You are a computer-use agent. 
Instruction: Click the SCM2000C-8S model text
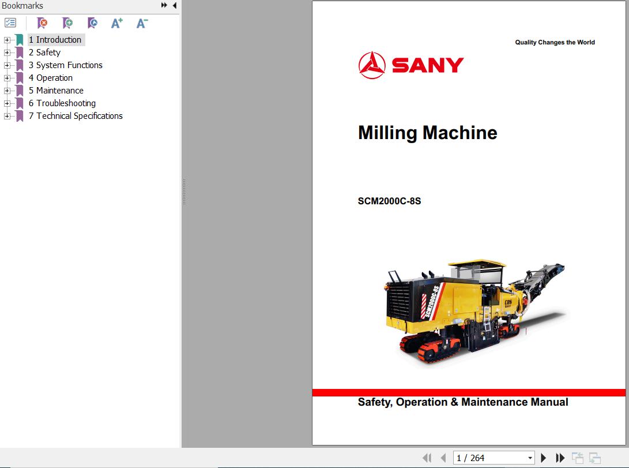(389, 201)
